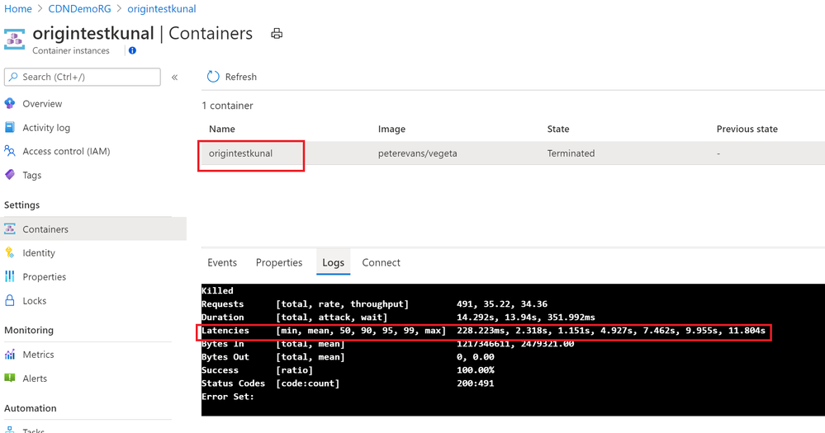Focus the Search (Ctrl+/) input field
Image resolution: width=825 pixels, height=433 pixels.
pos(83,77)
